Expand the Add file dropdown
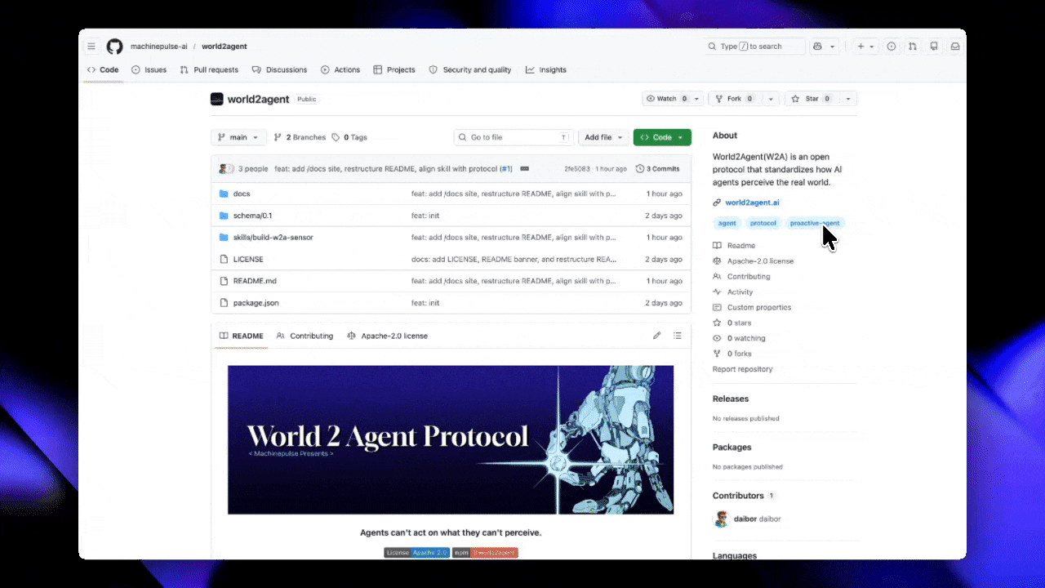Viewport: 1045px width, 588px height. coord(603,137)
